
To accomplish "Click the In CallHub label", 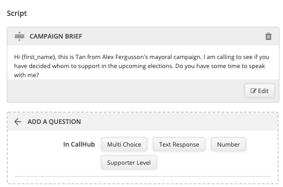I will (79, 144).
